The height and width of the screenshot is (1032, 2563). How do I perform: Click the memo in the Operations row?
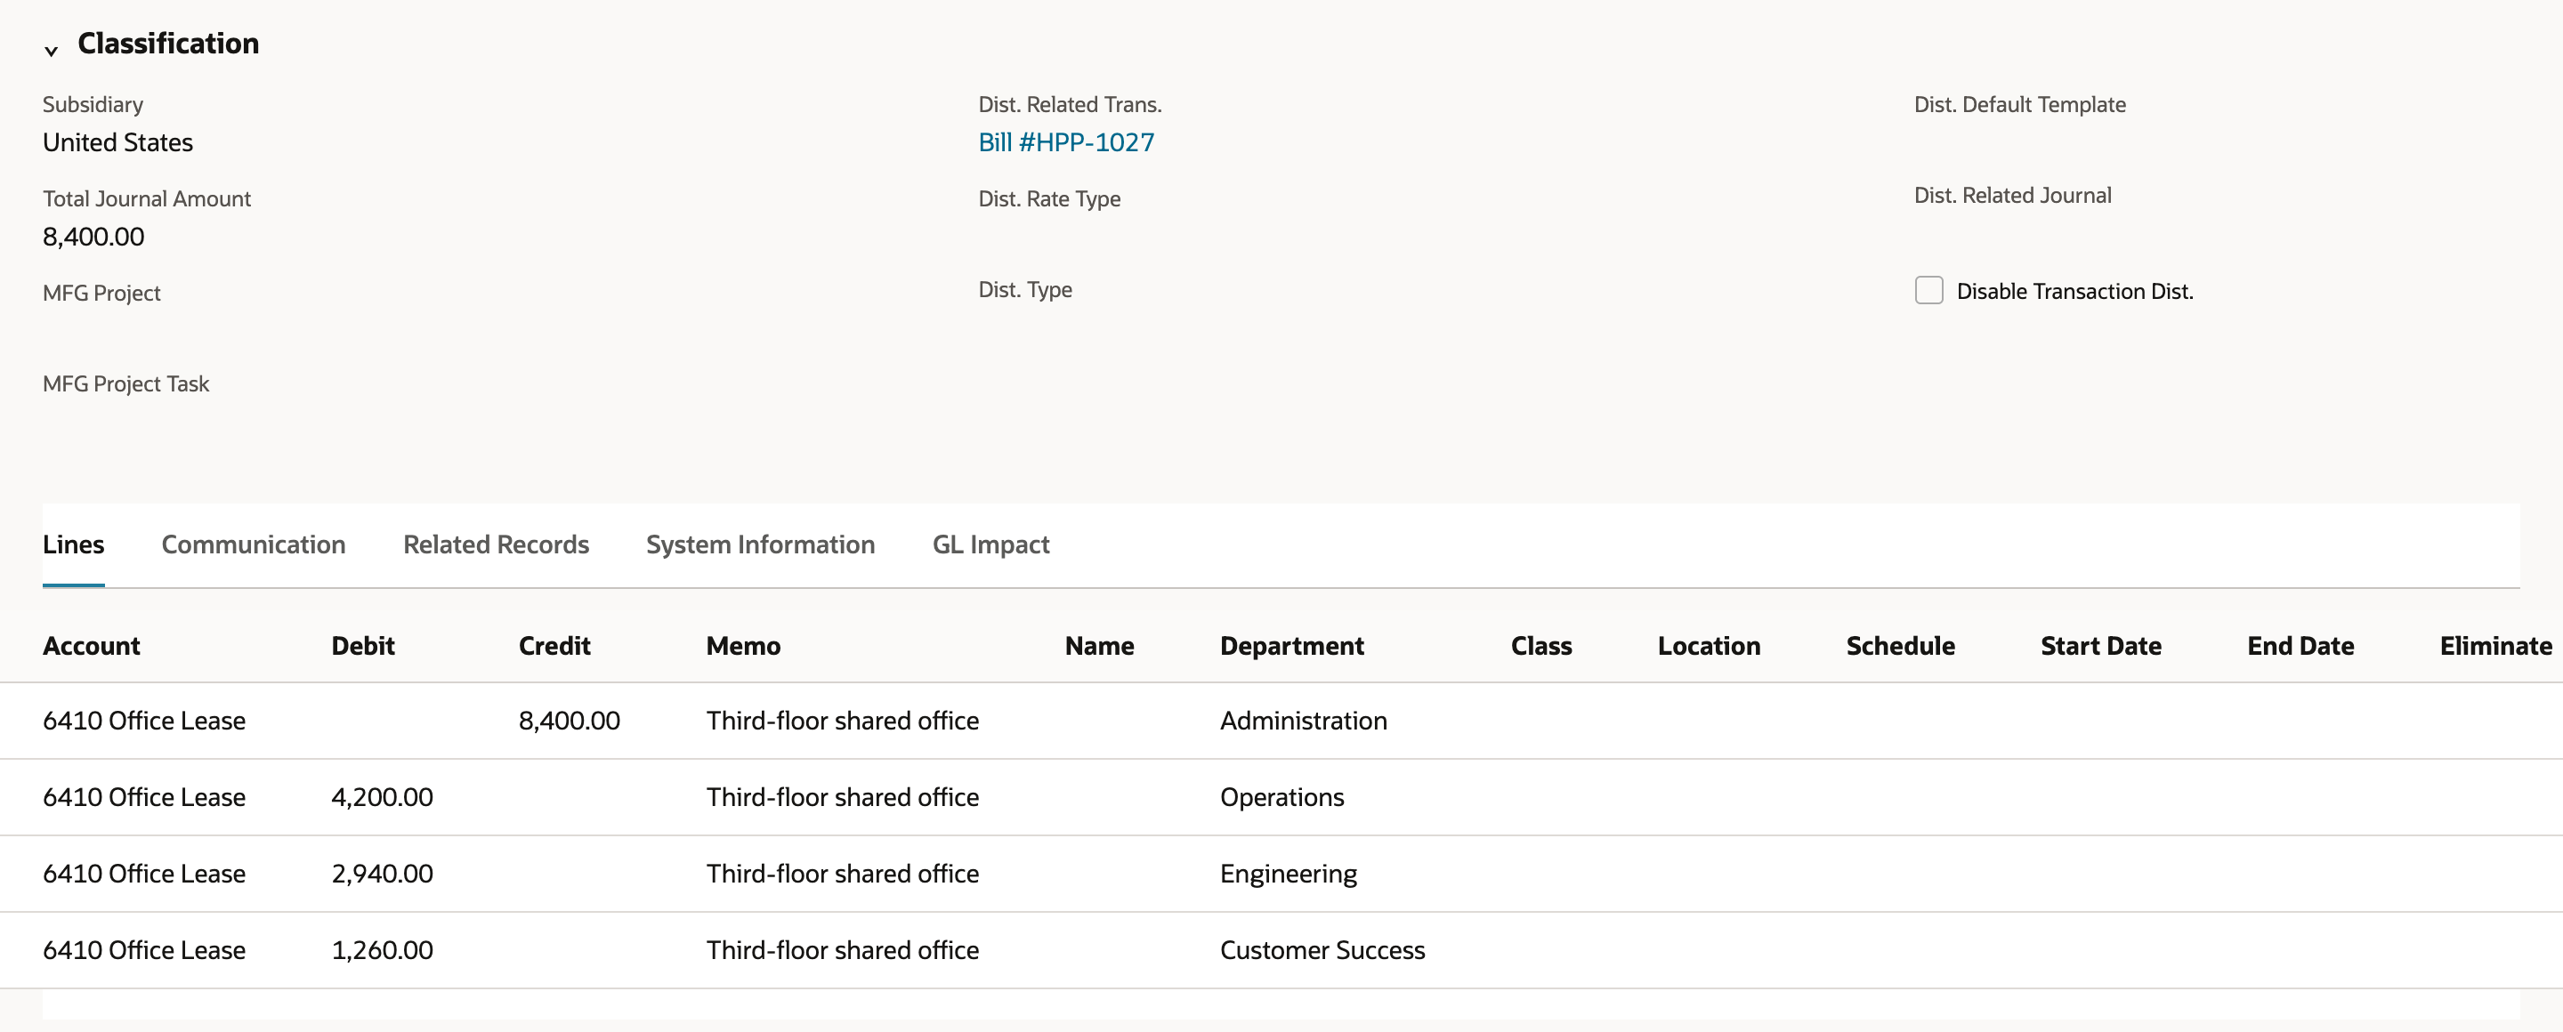point(843,796)
